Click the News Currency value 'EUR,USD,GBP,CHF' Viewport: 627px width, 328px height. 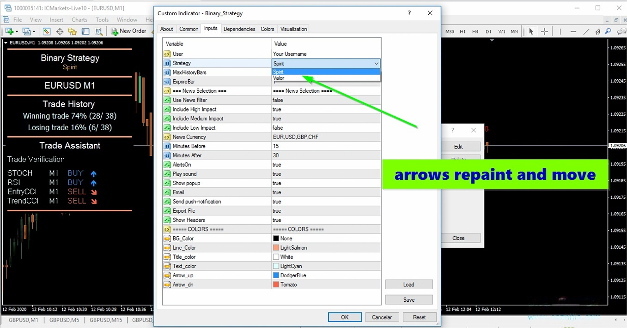pos(295,137)
